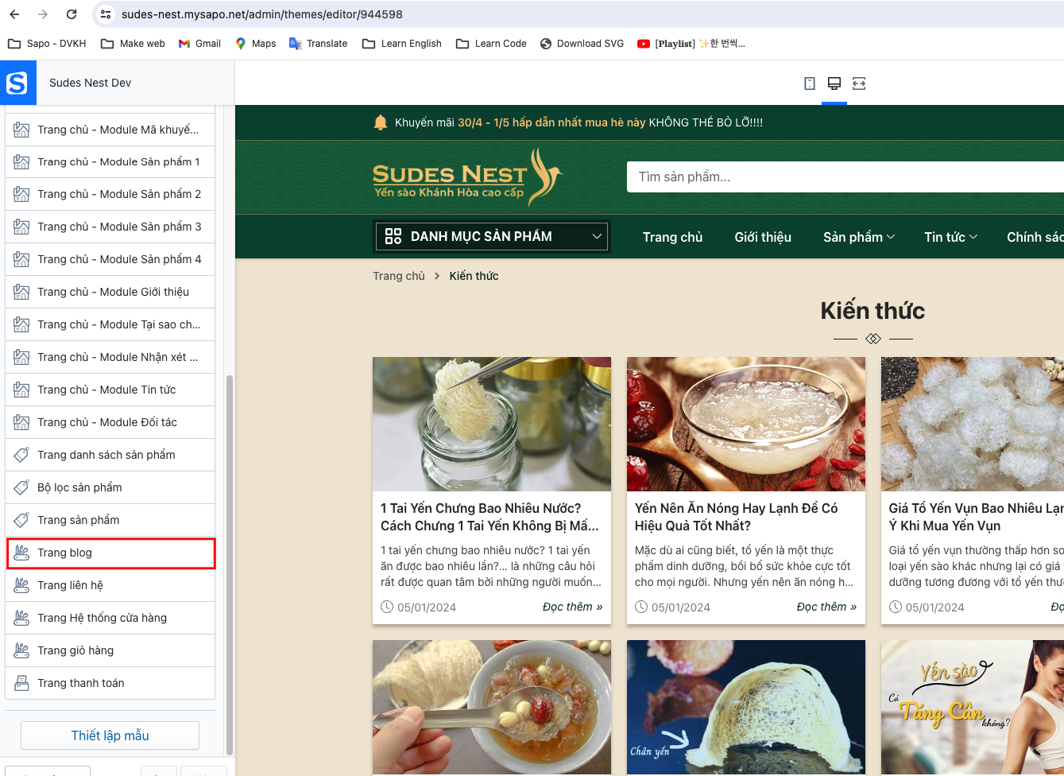The image size is (1064, 776).
Task: Open bird's nest in jar thumbnail
Action: tap(492, 424)
